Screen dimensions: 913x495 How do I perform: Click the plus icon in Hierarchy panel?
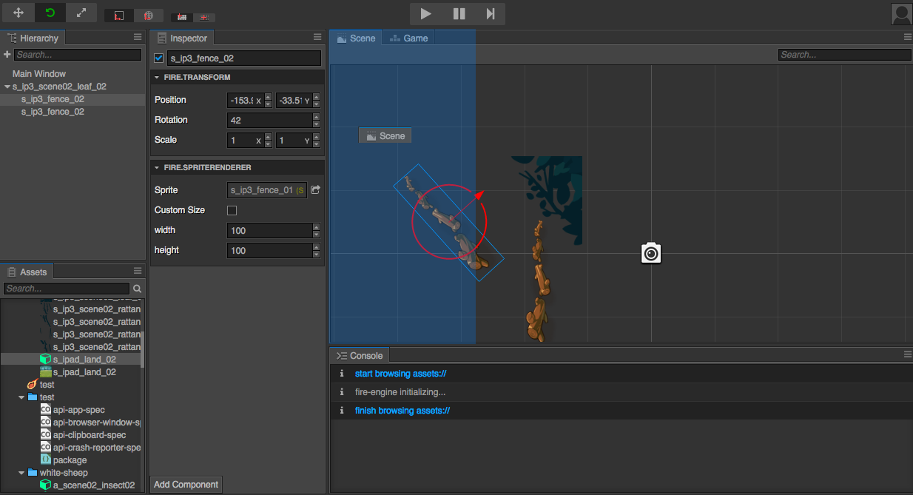pyautogui.click(x=7, y=55)
